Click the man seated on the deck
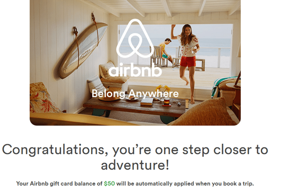The width and height of the screenshot is (284, 192). click(166, 50)
